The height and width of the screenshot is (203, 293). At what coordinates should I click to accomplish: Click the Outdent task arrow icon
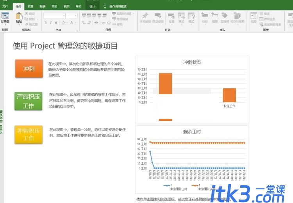(84, 23)
